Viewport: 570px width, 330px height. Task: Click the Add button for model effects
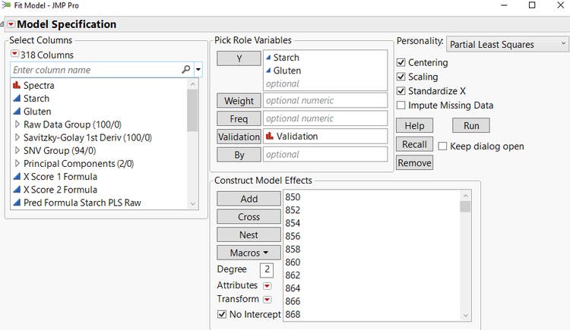pyautogui.click(x=249, y=199)
